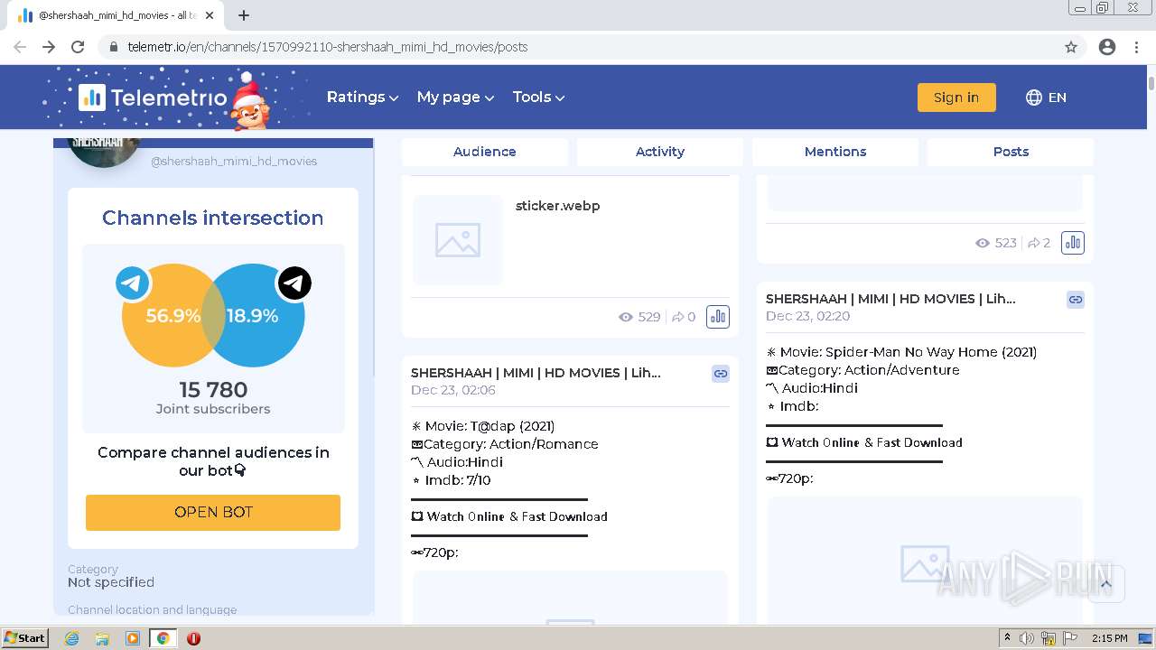Click the volume icon in system tray
This screenshot has width=1156, height=650.
point(1027,638)
